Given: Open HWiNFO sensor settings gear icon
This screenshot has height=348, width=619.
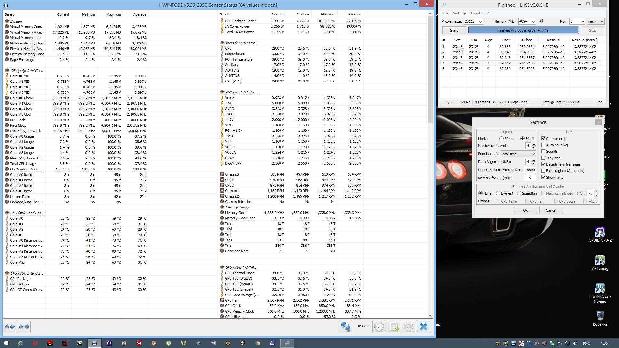Looking at the screenshot, I should click(x=408, y=327).
